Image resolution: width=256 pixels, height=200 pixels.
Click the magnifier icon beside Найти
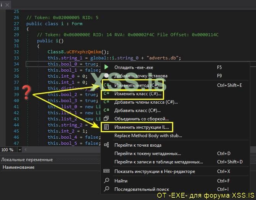point(106,180)
